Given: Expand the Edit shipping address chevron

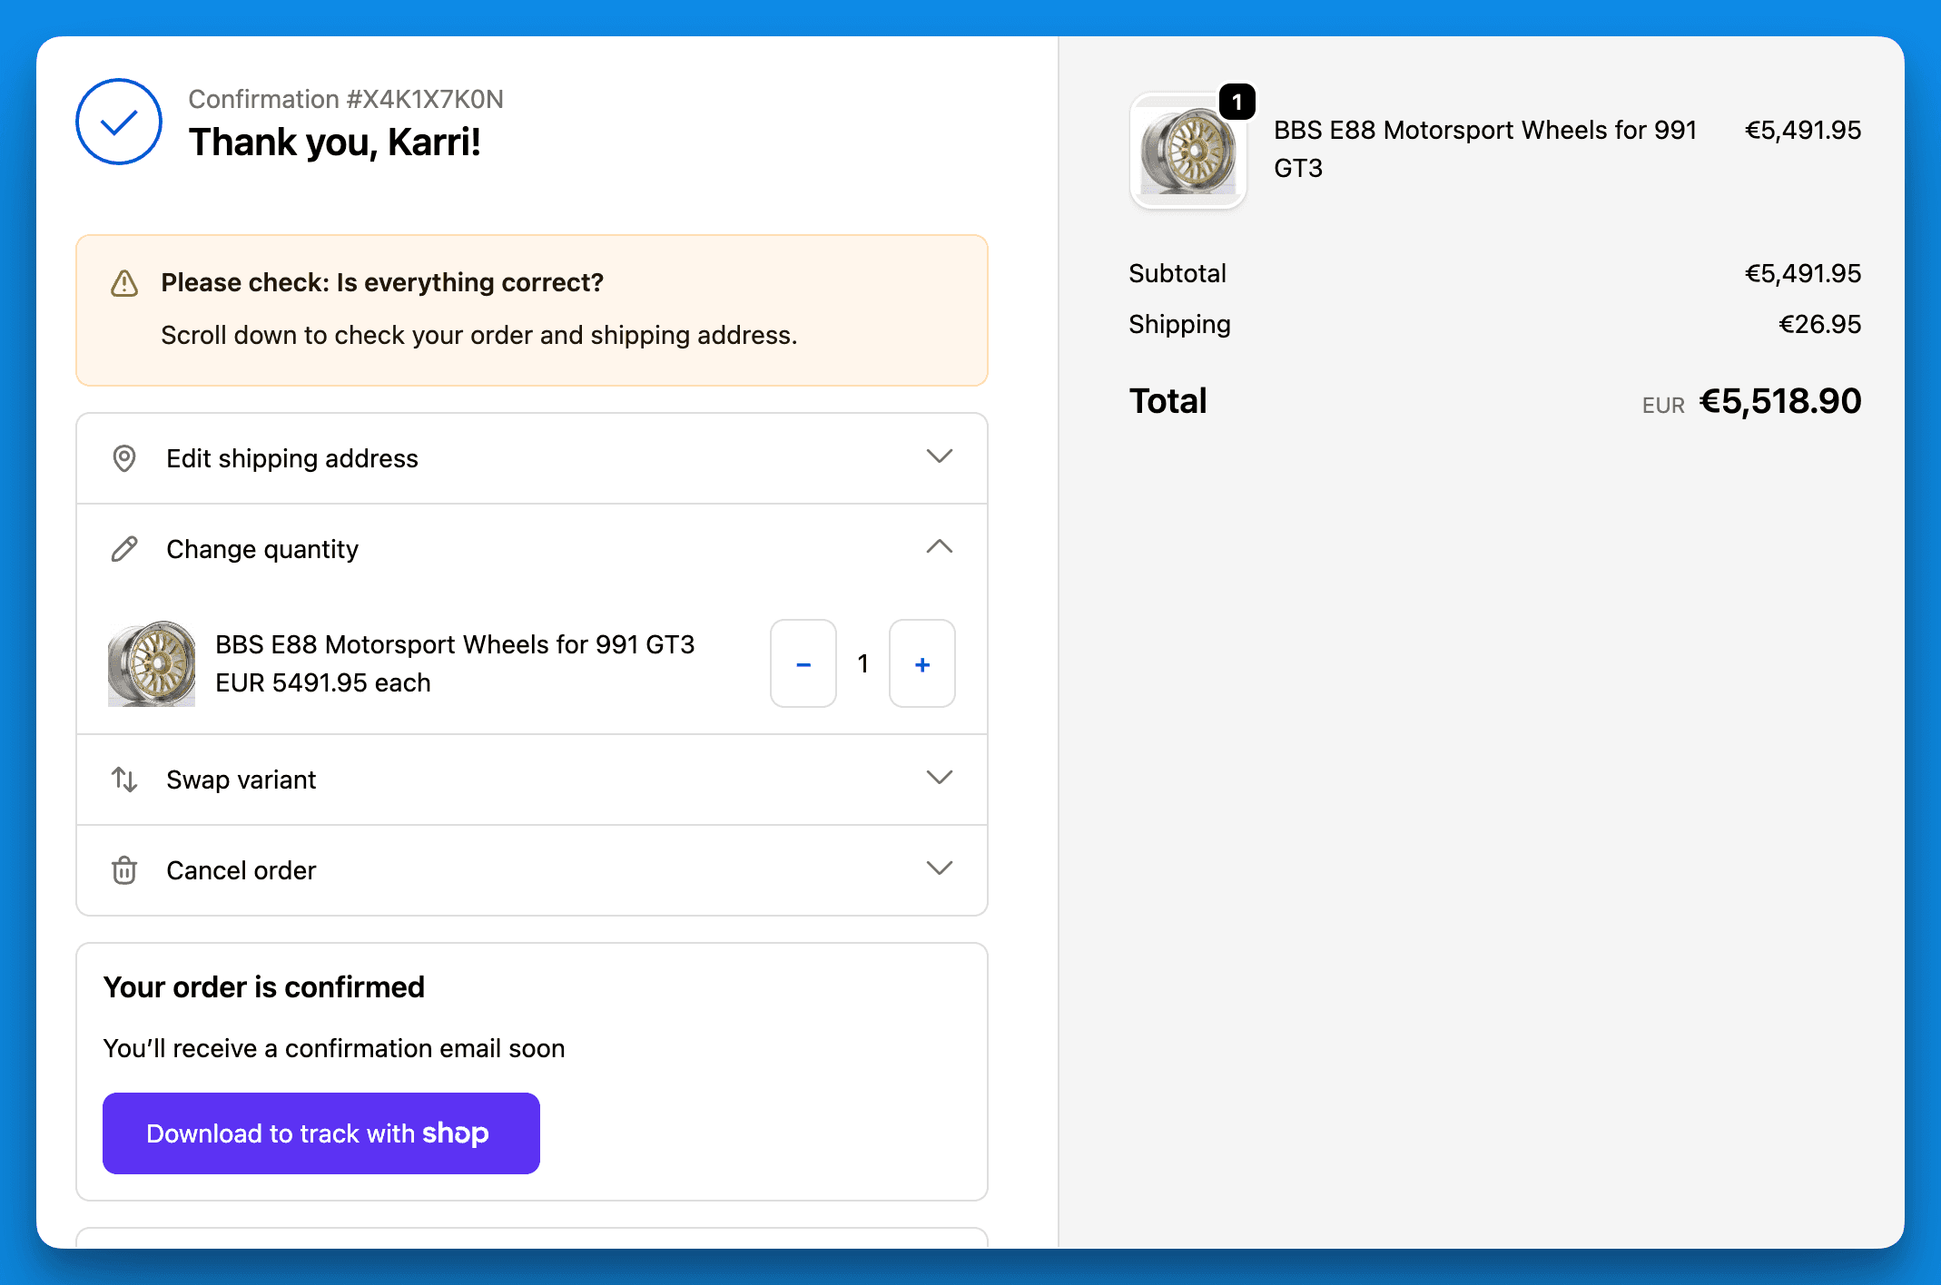Looking at the screenshot, I should 940,456.
